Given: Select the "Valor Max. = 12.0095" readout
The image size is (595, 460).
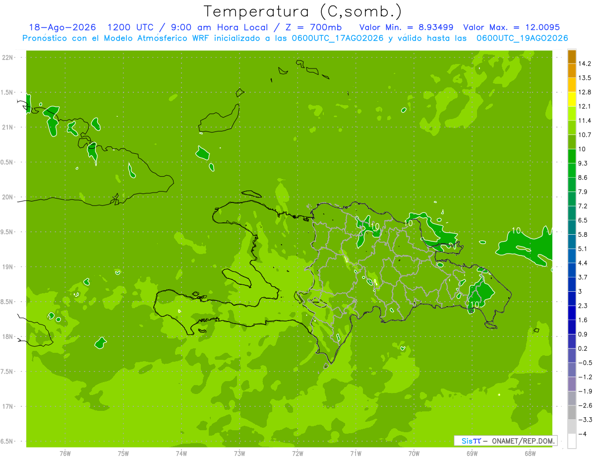Looking at the screenshot, I should 511,27.
